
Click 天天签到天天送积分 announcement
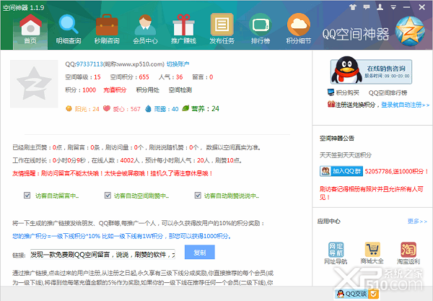[346, 155]
